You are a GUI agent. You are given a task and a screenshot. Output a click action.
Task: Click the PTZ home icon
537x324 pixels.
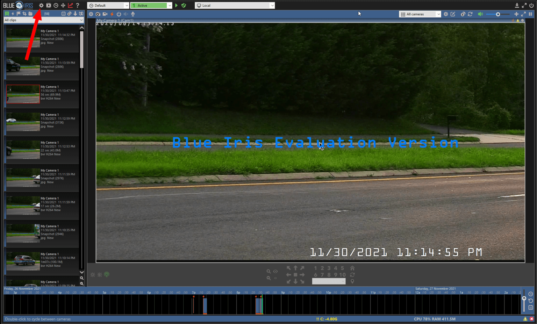coord(352,268)
